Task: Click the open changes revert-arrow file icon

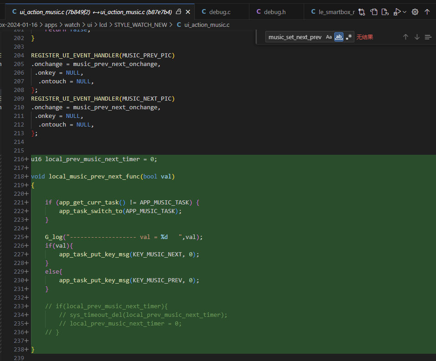Action: point(385,12)
